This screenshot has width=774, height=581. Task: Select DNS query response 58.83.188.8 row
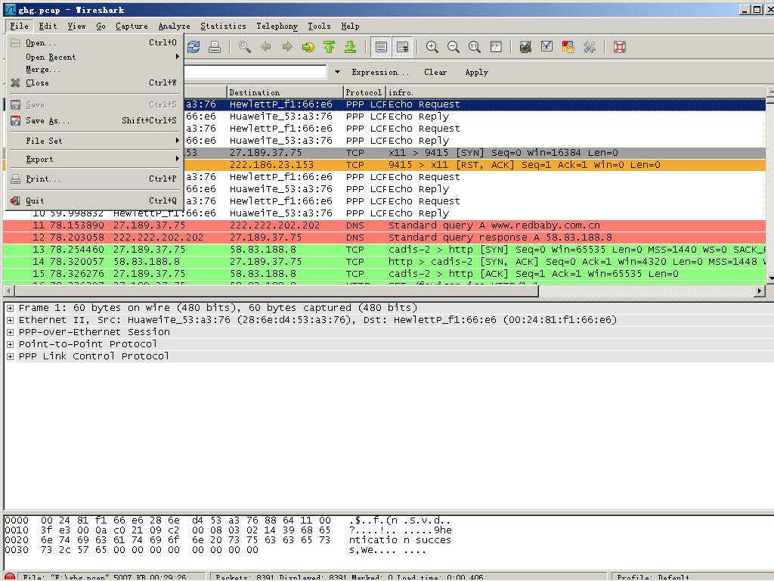tap(385, 238)
